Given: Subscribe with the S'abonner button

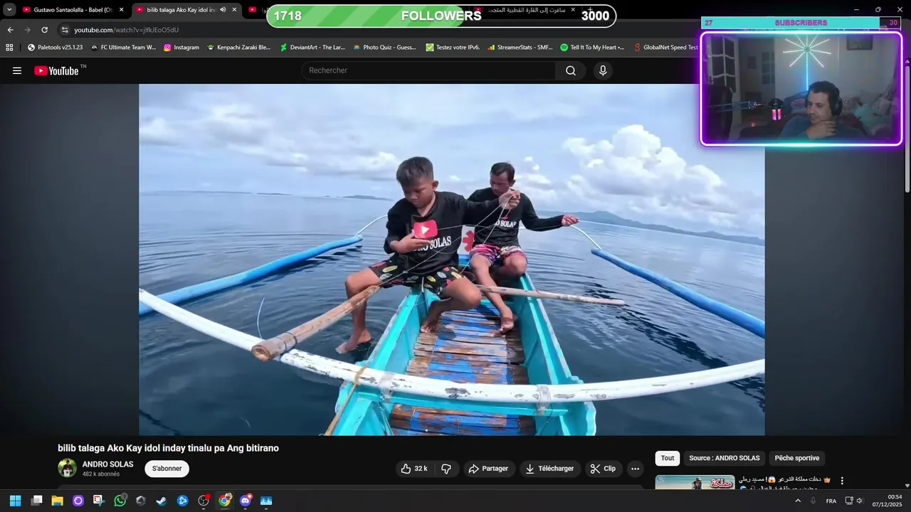Looking at the screenshot, I should (167, 469).
